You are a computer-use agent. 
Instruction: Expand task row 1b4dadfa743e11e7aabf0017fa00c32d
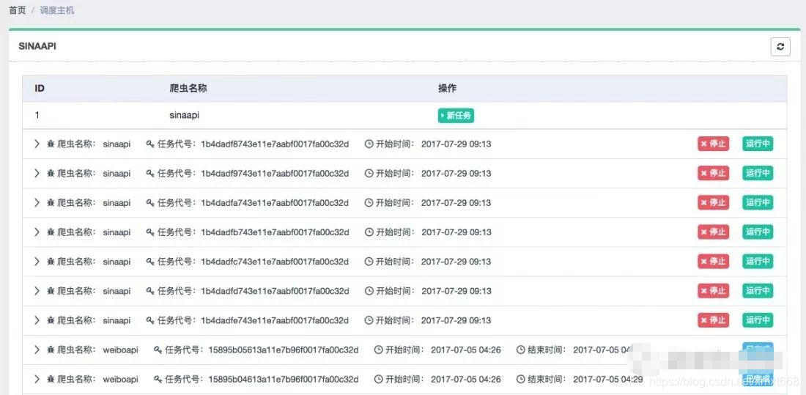(x=37, y=203)
